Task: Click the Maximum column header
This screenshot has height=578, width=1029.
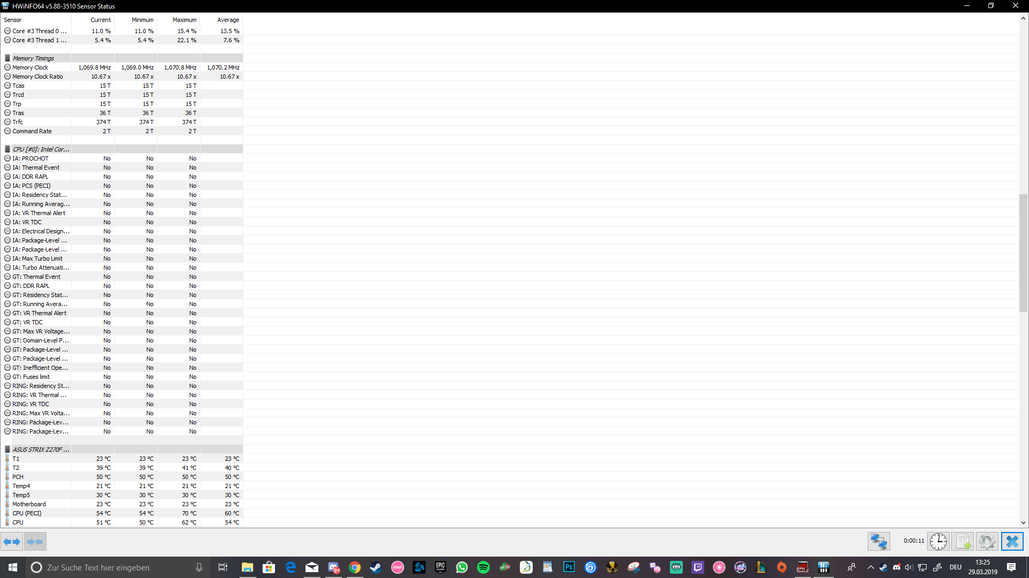Action: click(x=184, y=20)
